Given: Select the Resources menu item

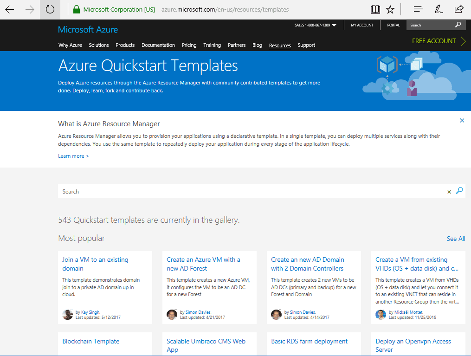Looking at the screenshot, I should pos(280,45).
